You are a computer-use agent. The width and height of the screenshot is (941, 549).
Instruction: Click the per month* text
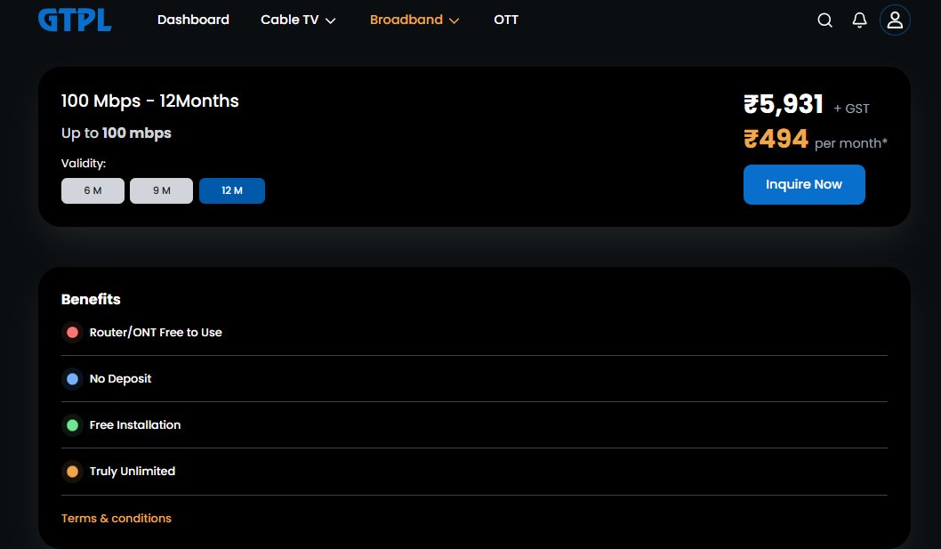(851, 143)
